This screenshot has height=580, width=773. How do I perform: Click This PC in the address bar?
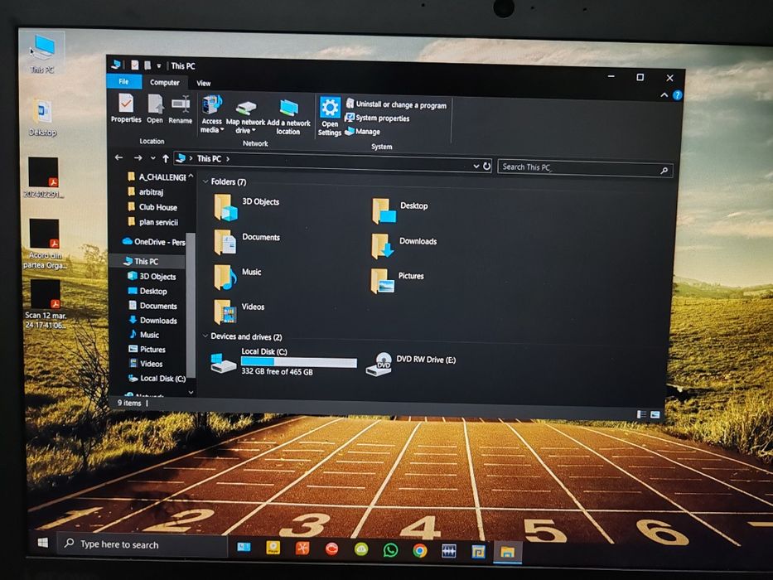(x=209, y=159)
